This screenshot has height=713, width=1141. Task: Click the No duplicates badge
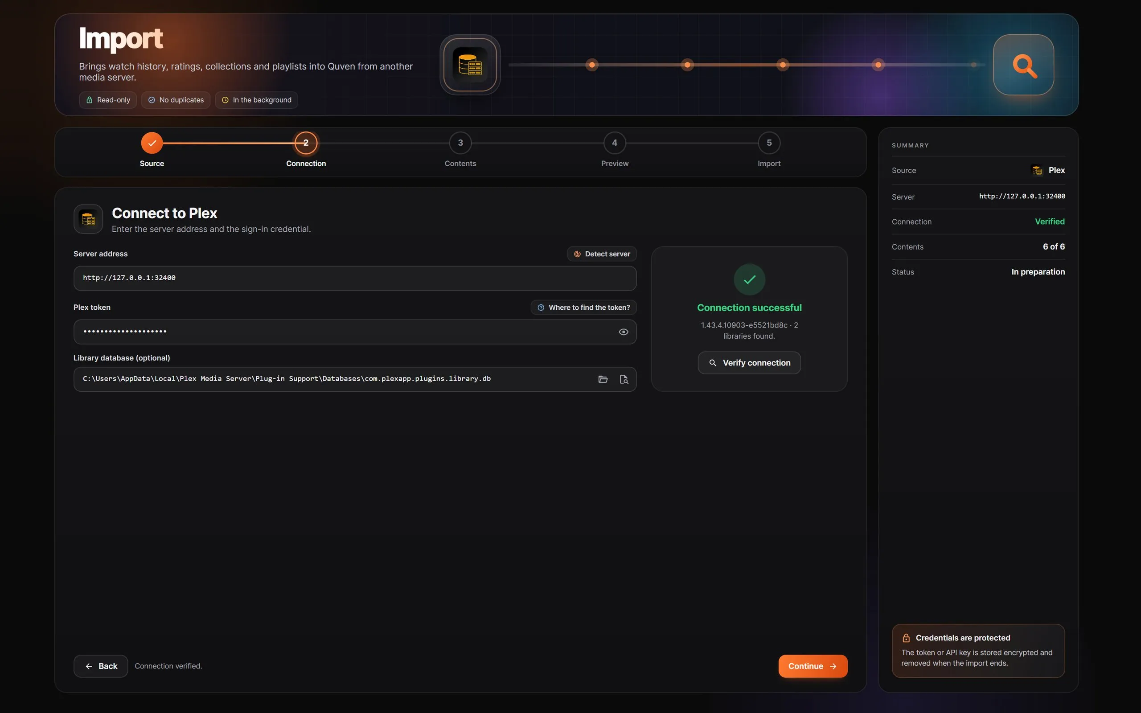[176, 100]
